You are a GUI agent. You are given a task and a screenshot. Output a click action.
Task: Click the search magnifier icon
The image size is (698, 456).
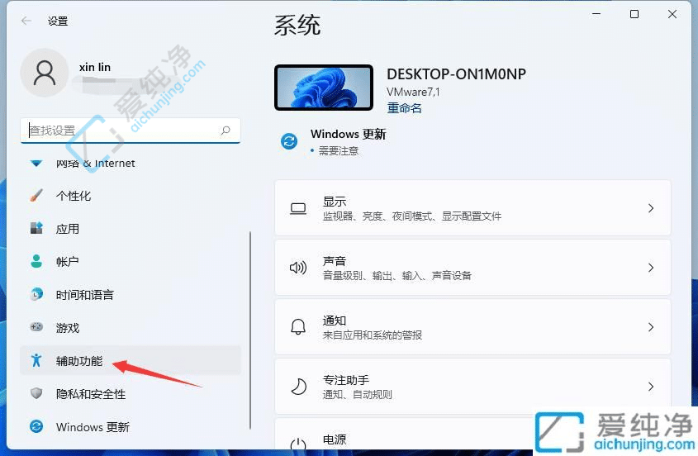(226, 131)
